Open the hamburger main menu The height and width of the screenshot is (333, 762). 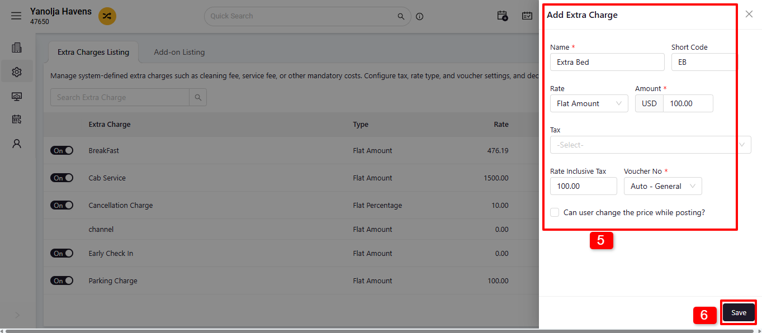pyautogui.click(x=16, y=16)
